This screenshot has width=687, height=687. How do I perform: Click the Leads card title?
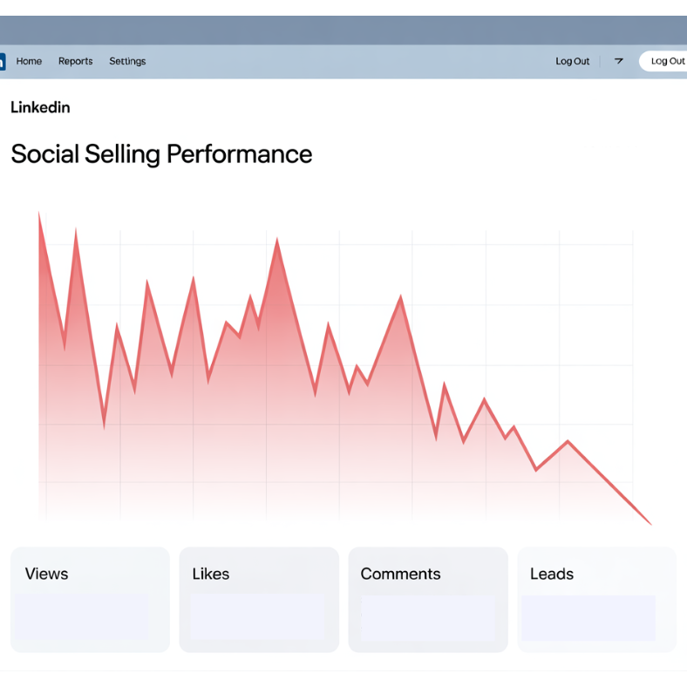(552, 574)
